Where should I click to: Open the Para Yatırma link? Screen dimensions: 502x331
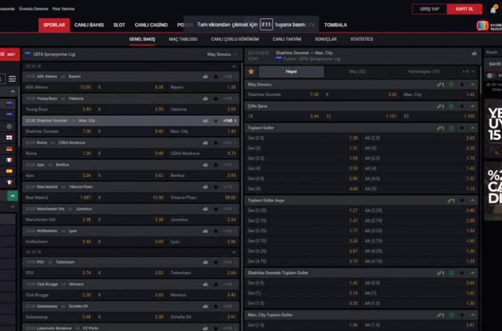[x=63, y=8]
